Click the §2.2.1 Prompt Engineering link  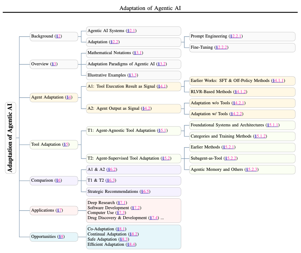point(236,36)
